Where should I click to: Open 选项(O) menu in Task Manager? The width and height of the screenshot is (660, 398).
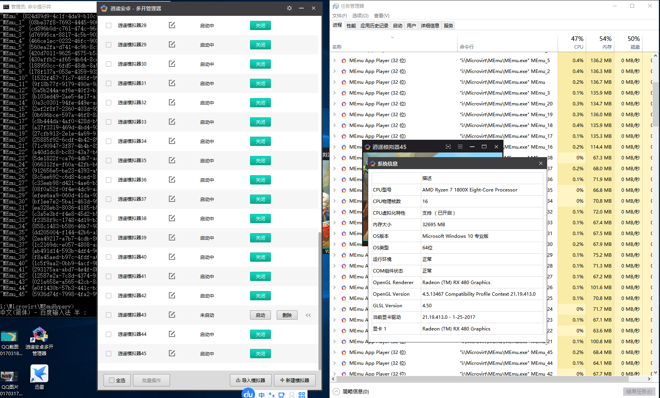[360, 16]
